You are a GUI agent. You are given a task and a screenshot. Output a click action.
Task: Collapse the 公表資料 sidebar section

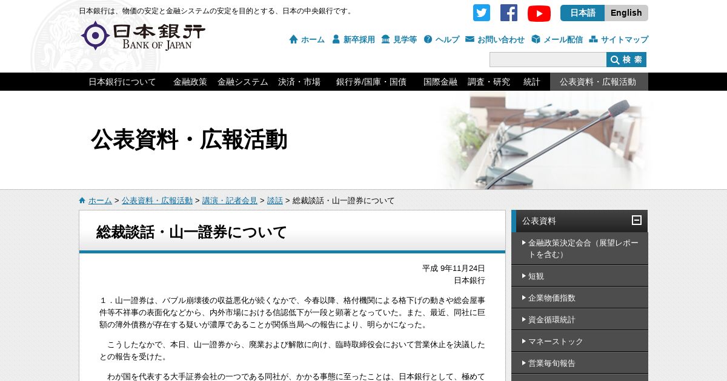tap(637, 220)
